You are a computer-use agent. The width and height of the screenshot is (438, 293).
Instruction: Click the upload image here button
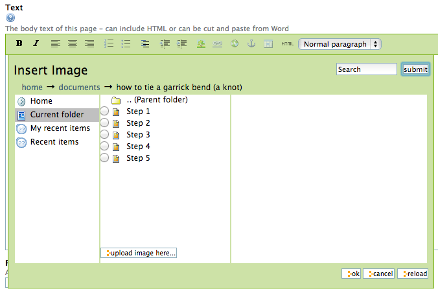pos(139,253)
